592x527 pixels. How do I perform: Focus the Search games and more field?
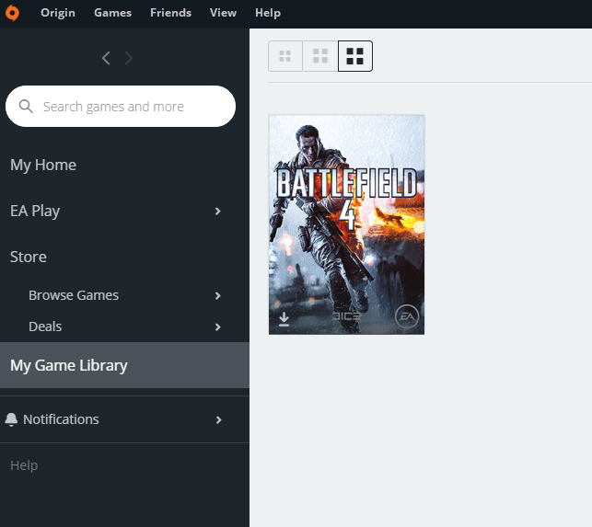coord(121,107)
